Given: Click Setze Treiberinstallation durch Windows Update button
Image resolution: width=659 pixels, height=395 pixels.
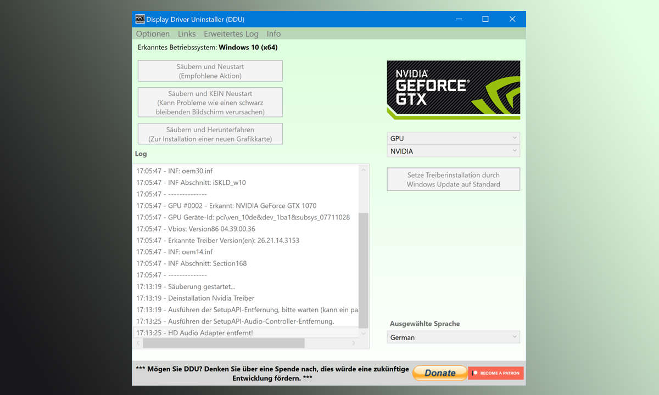Looking at the screenshot, I should 454,179.
